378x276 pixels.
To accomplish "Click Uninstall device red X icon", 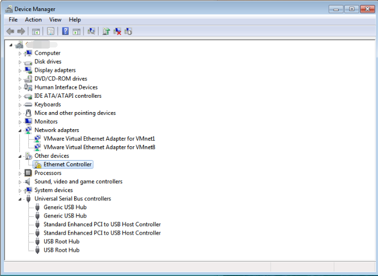I will 117,31.
